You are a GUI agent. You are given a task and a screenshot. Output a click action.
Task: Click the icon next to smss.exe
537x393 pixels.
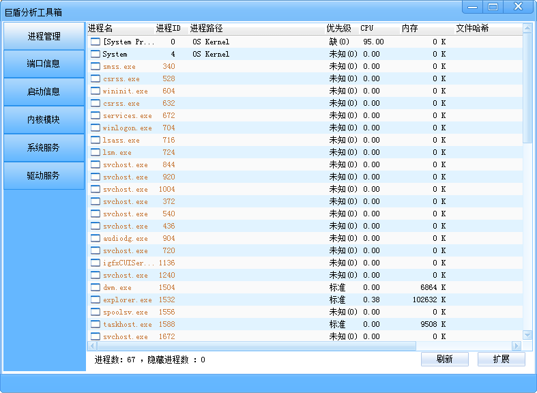(96, 67)
